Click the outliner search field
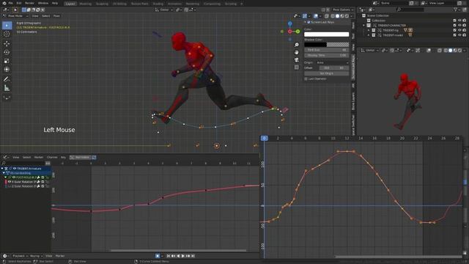This screenshot has height=264, width=469. [x=410, y=10]
